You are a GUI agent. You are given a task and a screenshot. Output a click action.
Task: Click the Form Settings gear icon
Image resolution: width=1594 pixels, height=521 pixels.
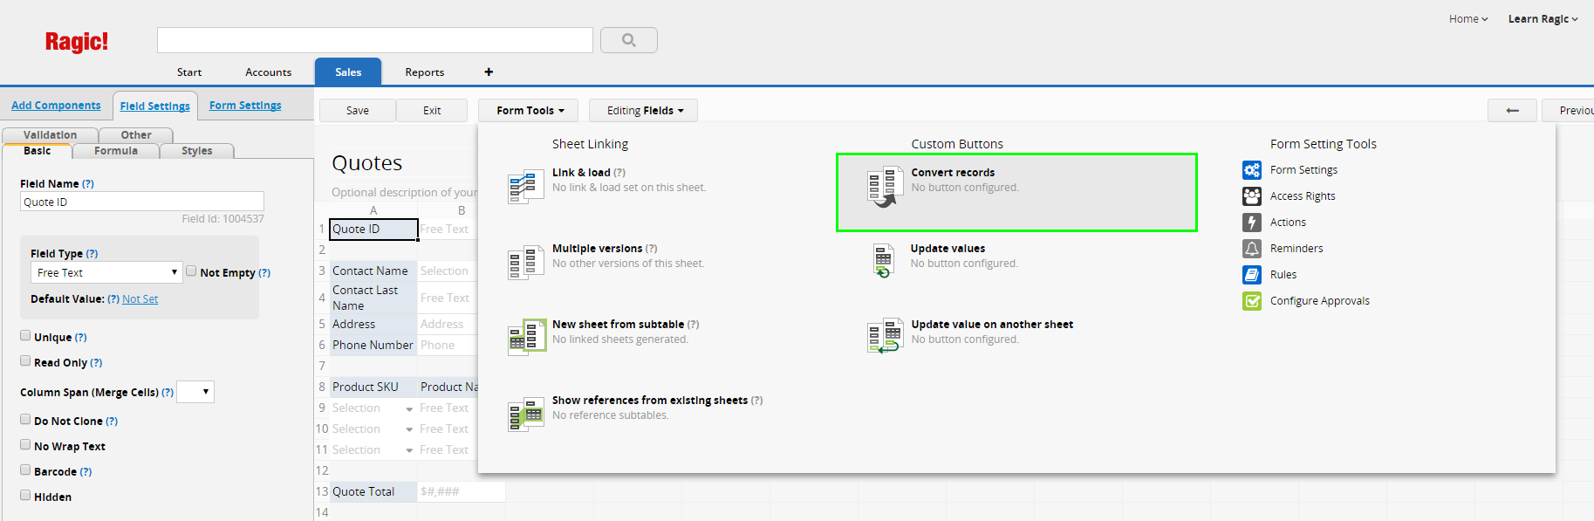(x=1252, y=170)
